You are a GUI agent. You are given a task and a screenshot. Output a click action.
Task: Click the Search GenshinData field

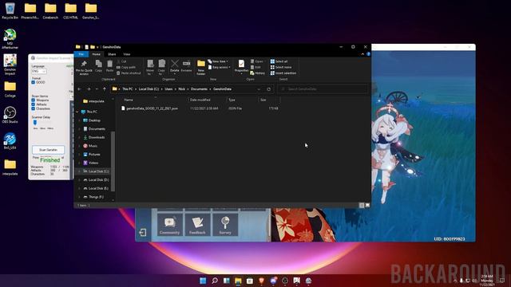(x=323, y=88)
